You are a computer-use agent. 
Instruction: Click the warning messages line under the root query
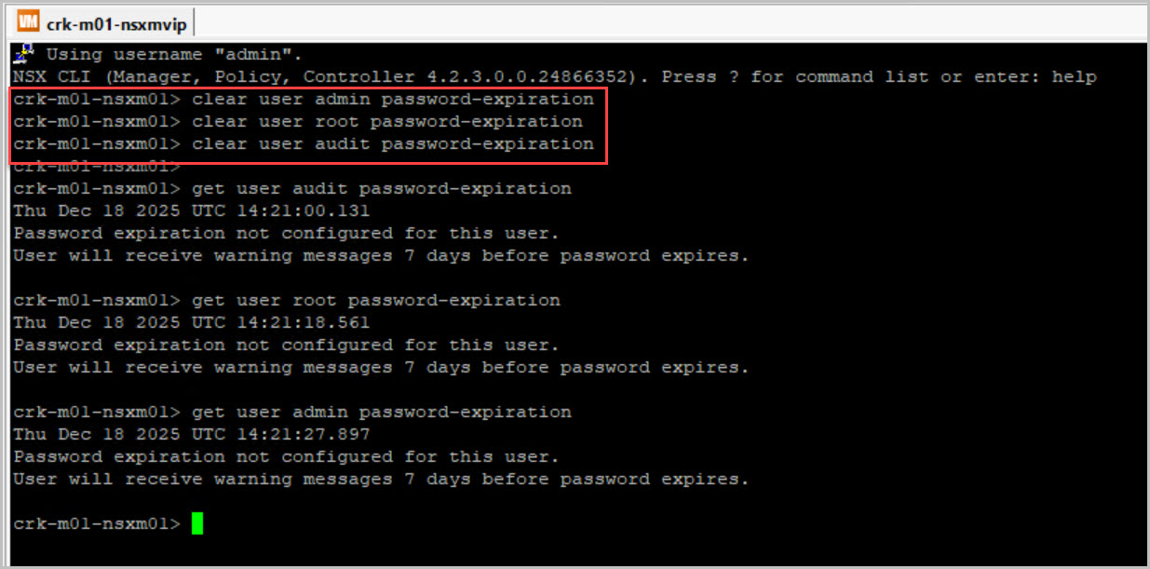(x=381, y=367)
